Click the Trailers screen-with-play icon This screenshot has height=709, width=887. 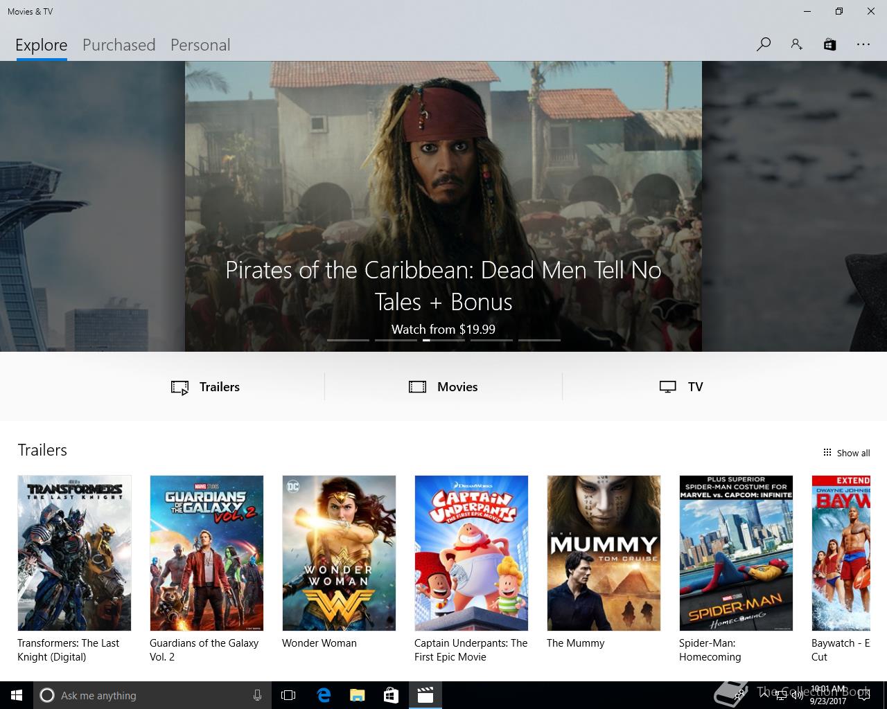[179, 387]
